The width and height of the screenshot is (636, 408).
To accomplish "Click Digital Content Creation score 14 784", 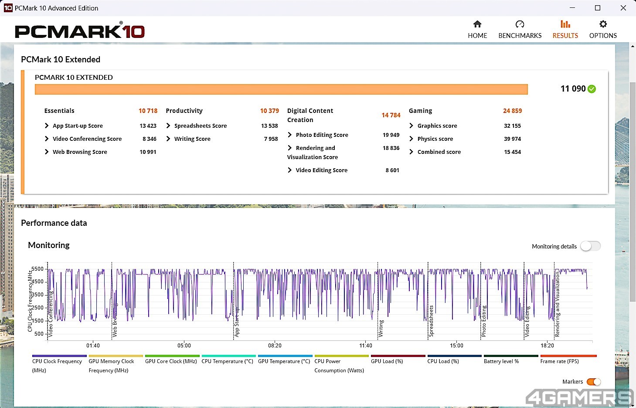I will [x=391, y=115].
